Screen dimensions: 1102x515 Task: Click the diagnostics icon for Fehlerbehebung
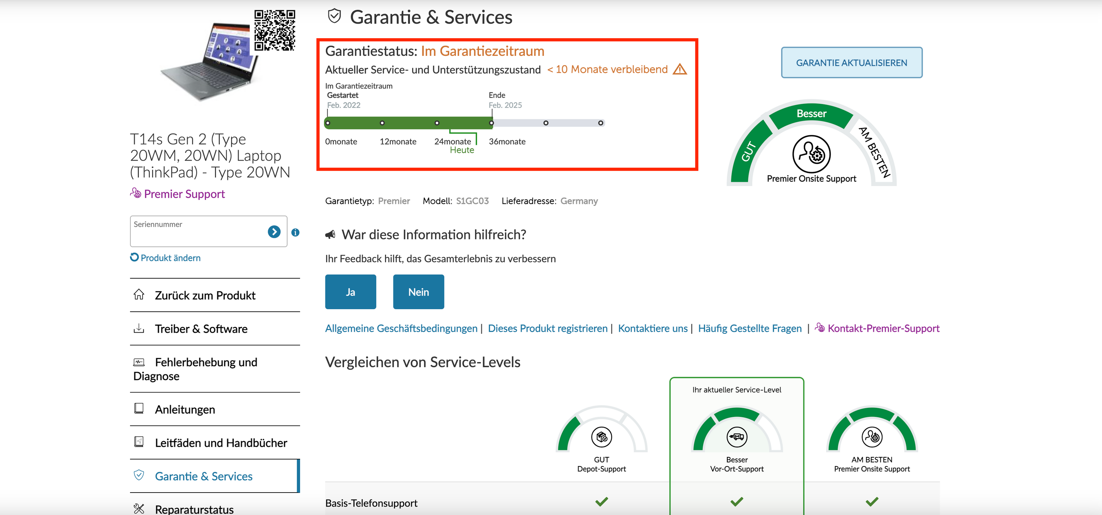tap(138, 362)
